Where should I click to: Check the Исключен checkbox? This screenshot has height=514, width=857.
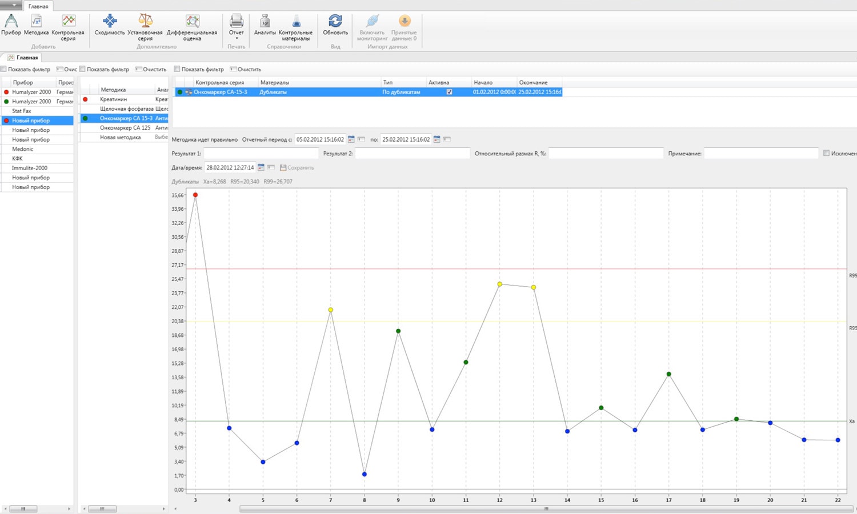pyautogui.click(x=826, y=153)
